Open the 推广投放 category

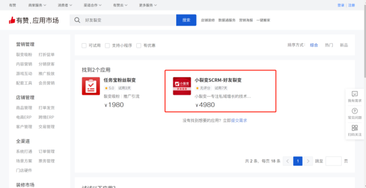pyautogui.click(x=47, y=73)
